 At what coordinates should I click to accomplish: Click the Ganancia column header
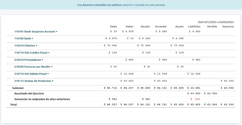228,27
